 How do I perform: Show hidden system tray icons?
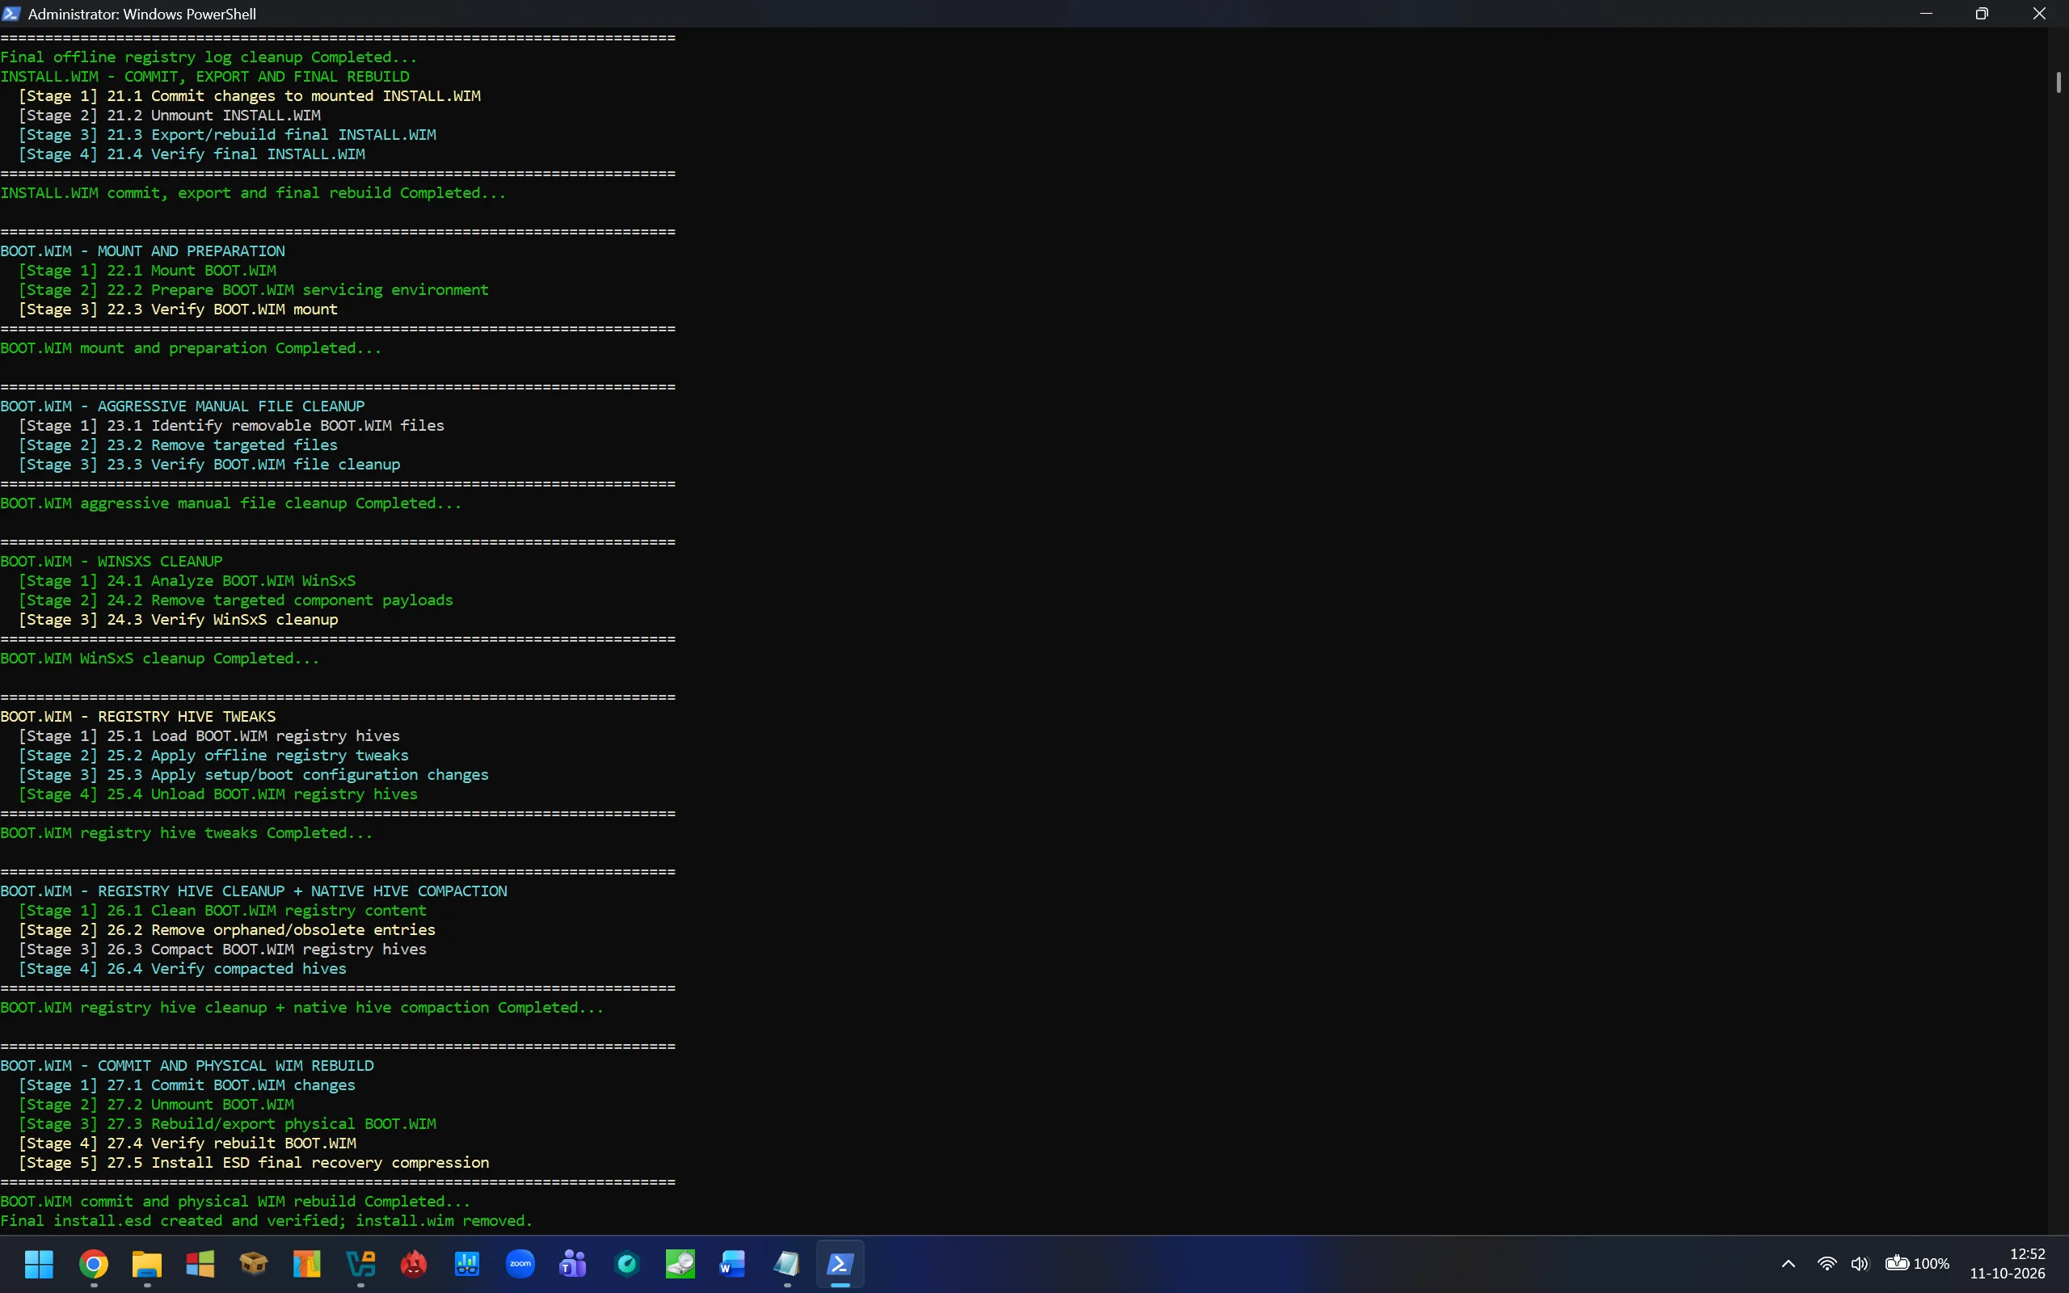point(1788,1263)
